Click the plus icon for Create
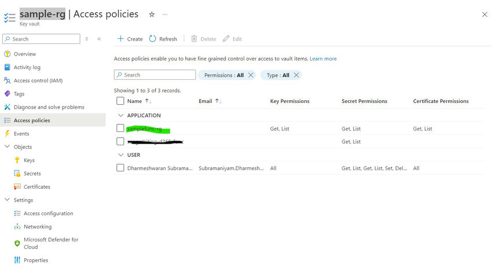 (x=120, y=39)
